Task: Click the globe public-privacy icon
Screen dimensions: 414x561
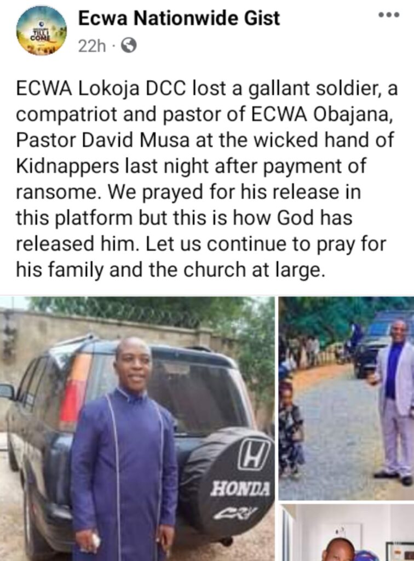Action: [x=129, y=46]
